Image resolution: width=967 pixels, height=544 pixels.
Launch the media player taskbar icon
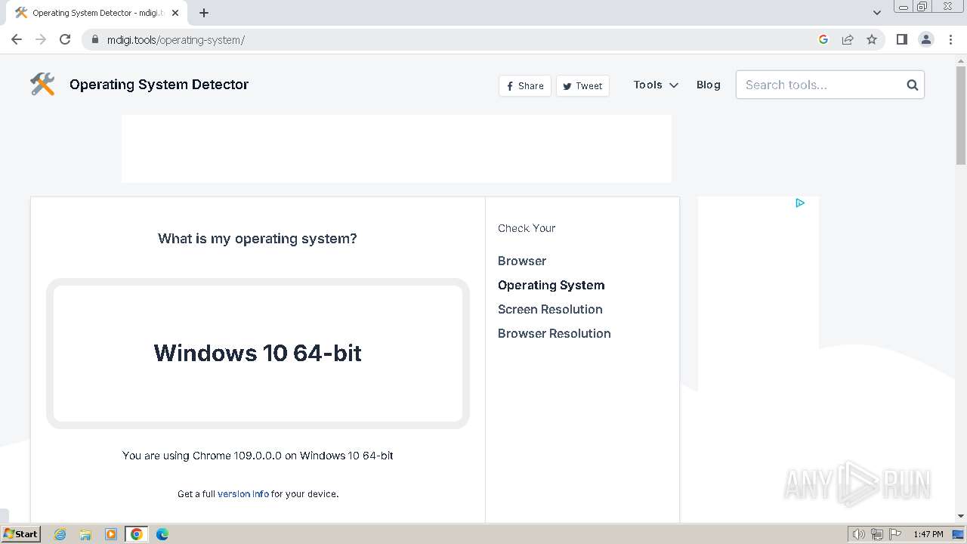[x=111, y=534]
